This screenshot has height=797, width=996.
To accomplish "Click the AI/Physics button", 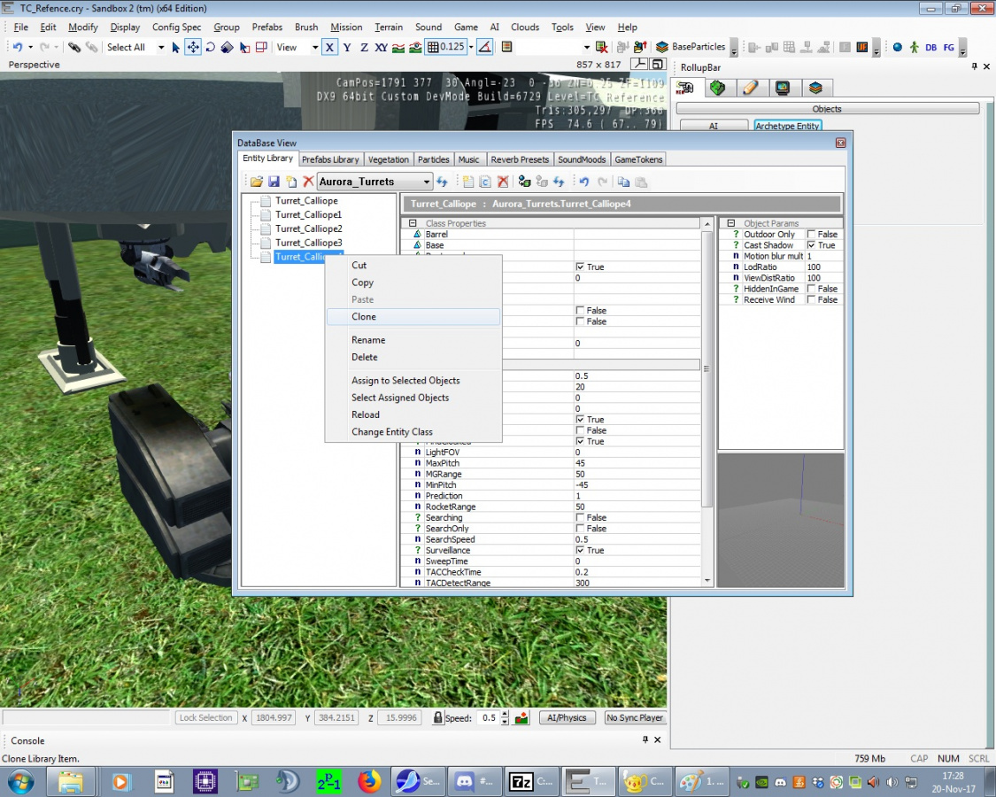I will click(x=567, y=718).
